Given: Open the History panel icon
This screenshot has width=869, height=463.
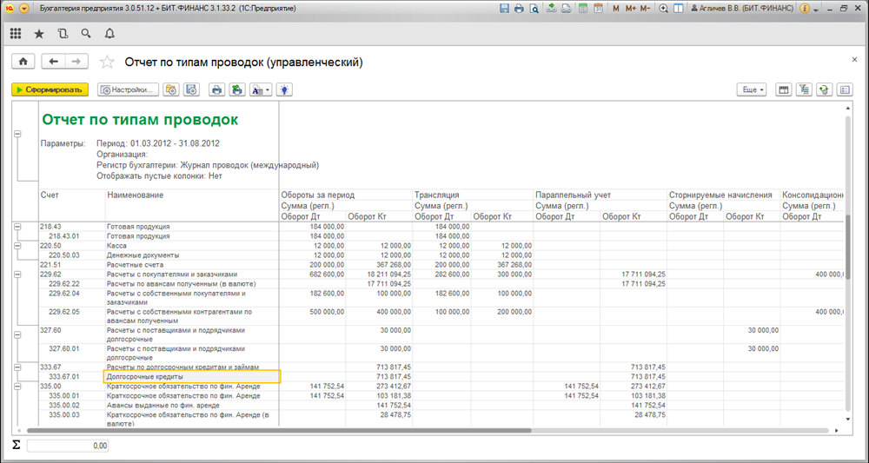Looking at the screenshot, I should [62, 34].
